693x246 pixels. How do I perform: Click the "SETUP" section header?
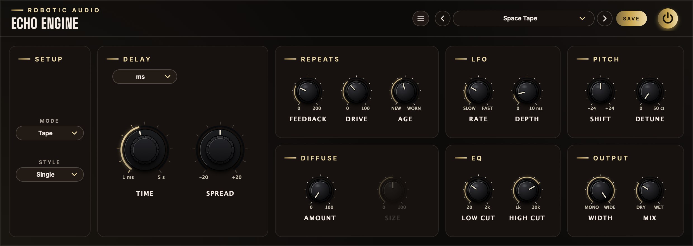(x=49, y=59)
